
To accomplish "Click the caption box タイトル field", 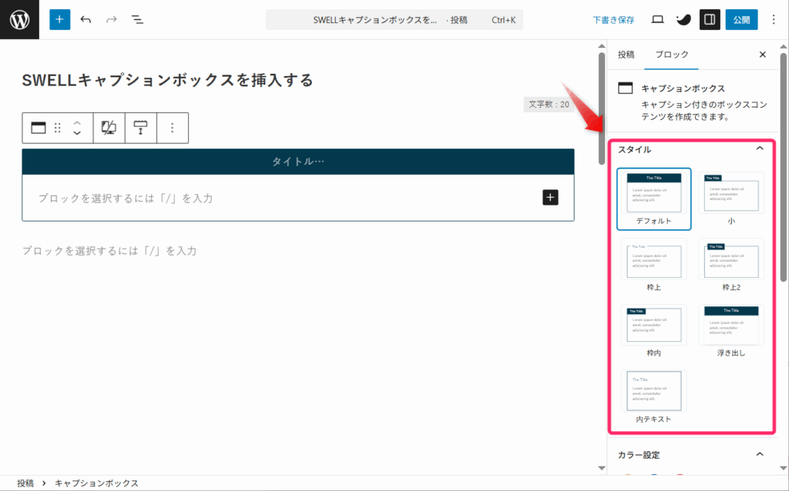I will (x=298, y=162).
